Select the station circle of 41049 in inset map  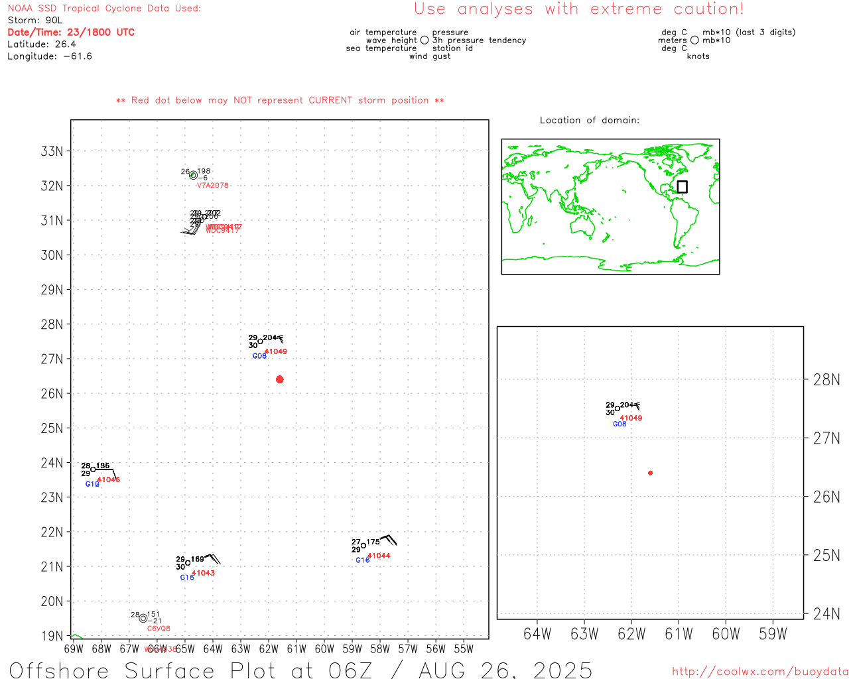[618, 408]
